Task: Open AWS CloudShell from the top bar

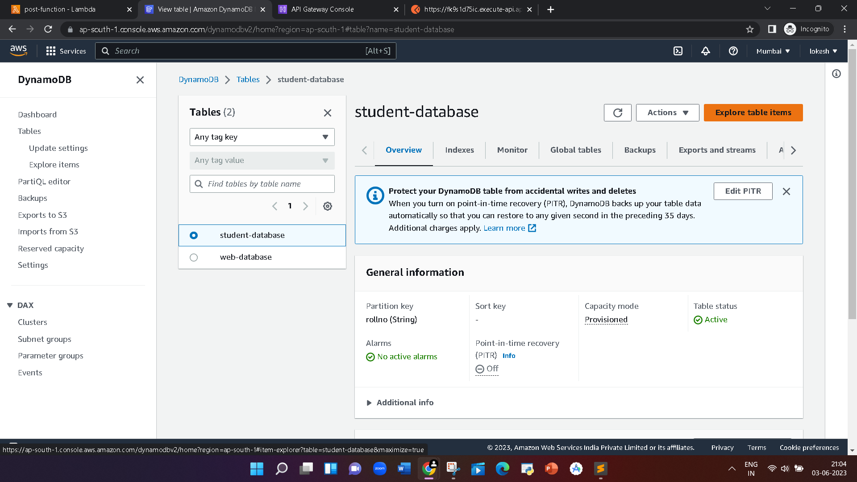Action: tap(678, 51)
